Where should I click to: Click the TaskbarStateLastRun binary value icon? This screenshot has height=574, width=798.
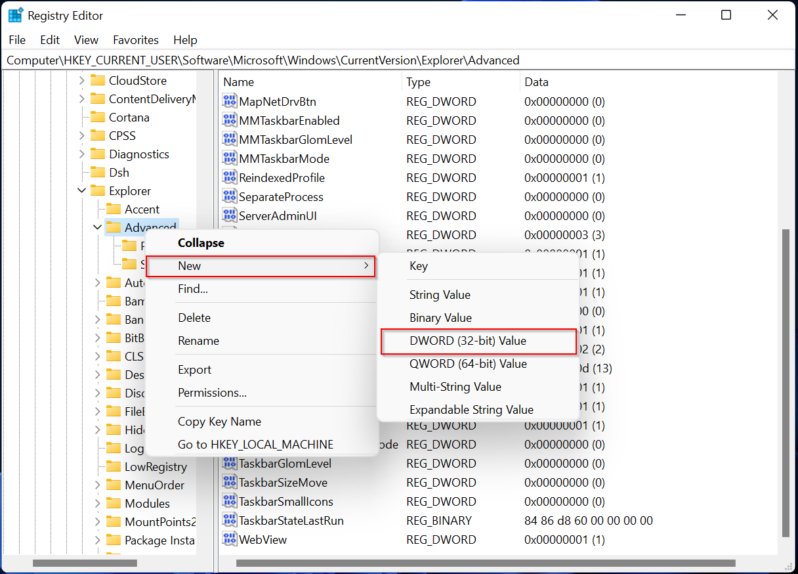229,520
